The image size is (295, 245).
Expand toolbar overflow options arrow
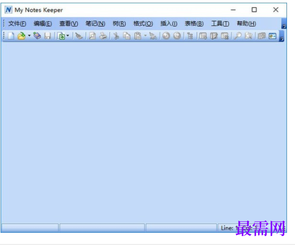tap(282, 36)
